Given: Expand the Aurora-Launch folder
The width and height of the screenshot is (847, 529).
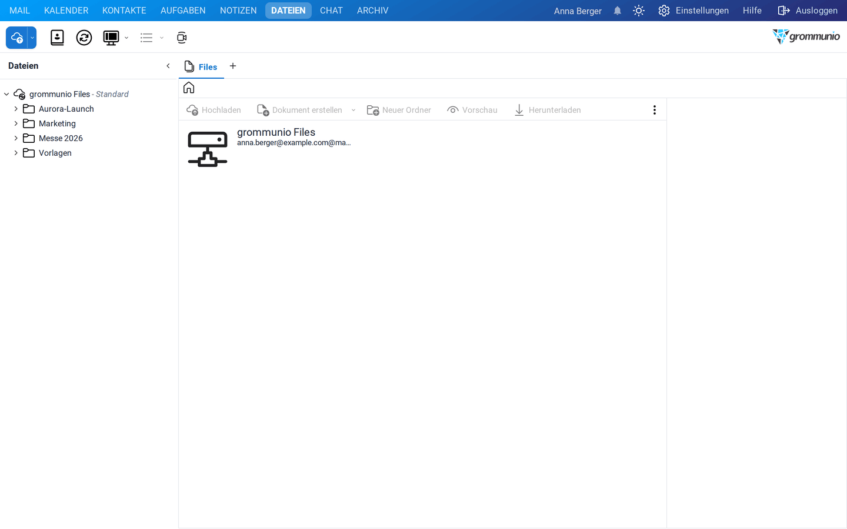Looking at the screenshot, I should point(16,109).
